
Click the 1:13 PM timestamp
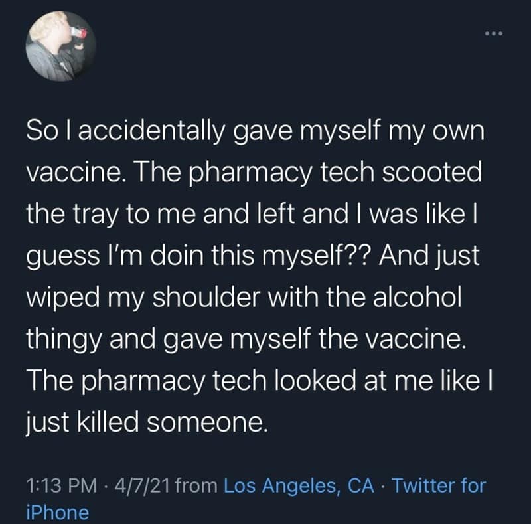point(60,485)
